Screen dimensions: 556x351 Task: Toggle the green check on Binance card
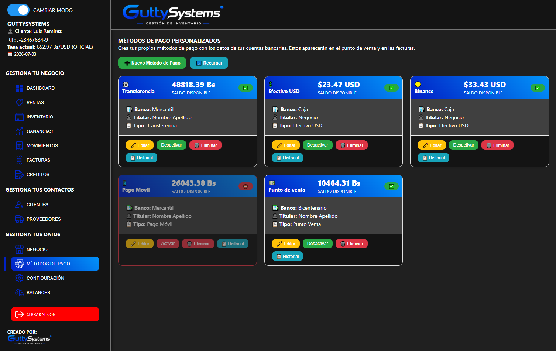coord(538,87)
